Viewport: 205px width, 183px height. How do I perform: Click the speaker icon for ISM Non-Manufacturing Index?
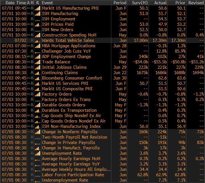pos(29,126)
